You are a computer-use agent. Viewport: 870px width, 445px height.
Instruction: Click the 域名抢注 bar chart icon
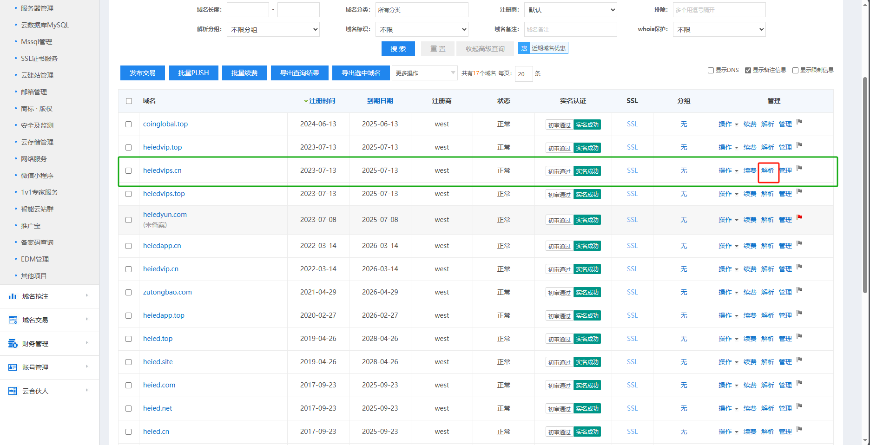(x=13, y=296)
